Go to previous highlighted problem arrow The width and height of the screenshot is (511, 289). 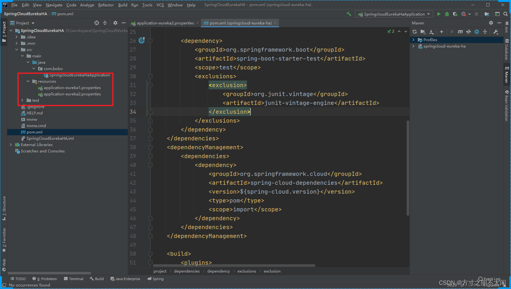(399, 31)
